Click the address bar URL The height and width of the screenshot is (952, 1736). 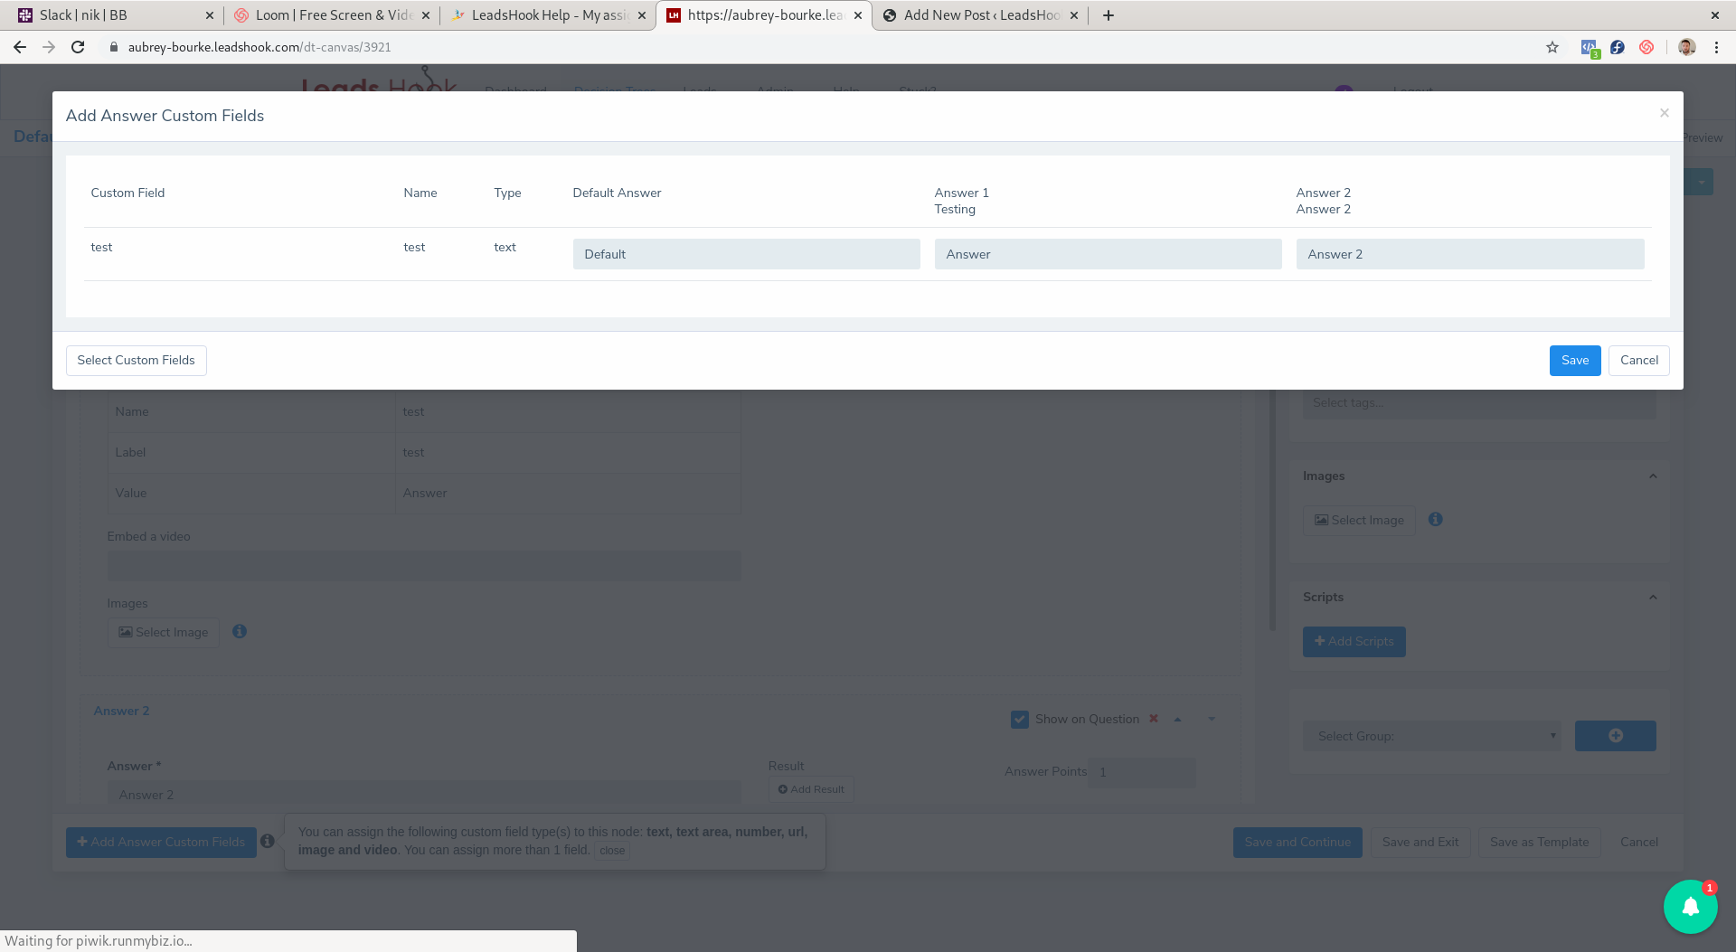[259, 47]
